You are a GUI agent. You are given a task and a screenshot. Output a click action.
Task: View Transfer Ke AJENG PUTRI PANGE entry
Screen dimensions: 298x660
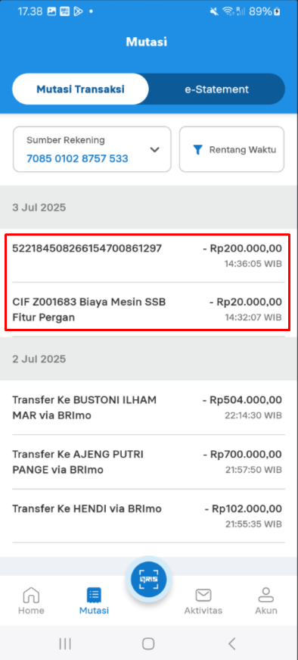coord(147,461)
